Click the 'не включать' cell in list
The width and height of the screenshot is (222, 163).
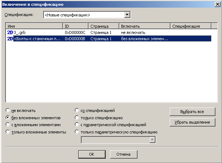point(133,32)
